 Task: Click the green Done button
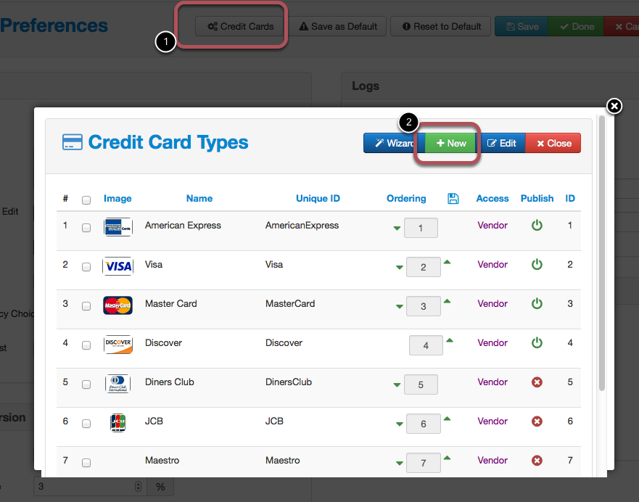(x=576, y=27)
